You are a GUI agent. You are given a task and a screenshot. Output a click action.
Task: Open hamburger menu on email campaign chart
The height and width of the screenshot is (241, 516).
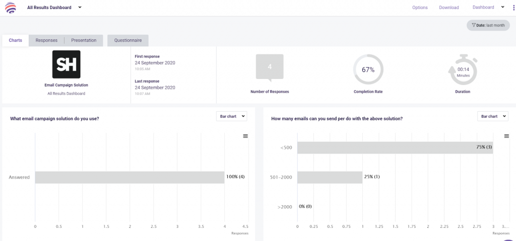(245, 136)
